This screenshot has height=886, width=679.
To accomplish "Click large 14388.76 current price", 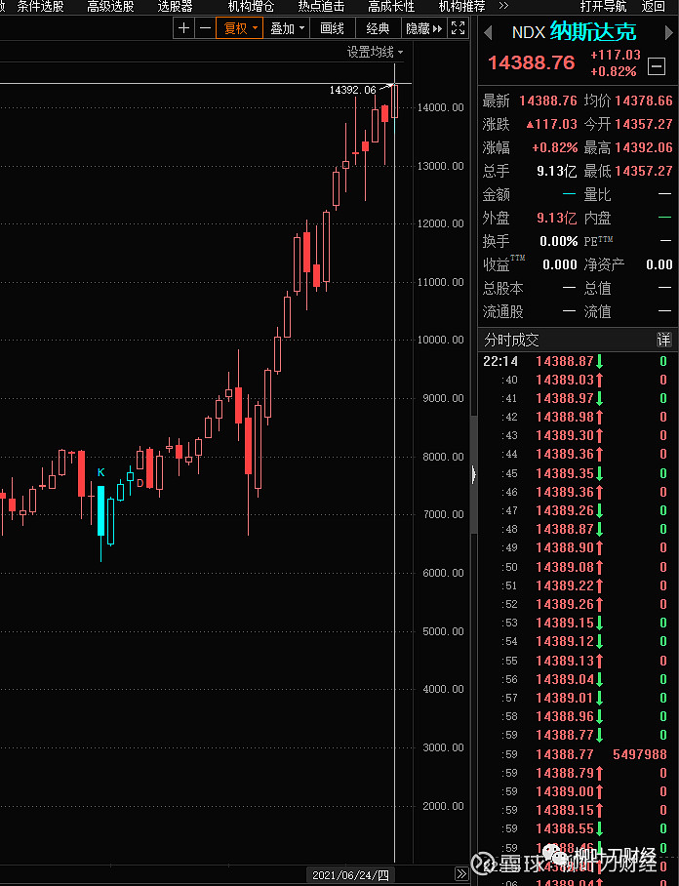I will click(x=531, y=62).
